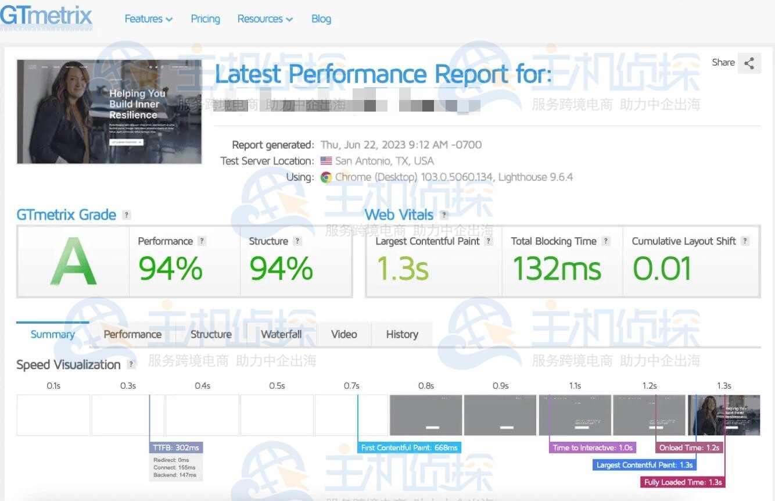
Task: Click the GTmetrix logo
Action: pos(46,15)
